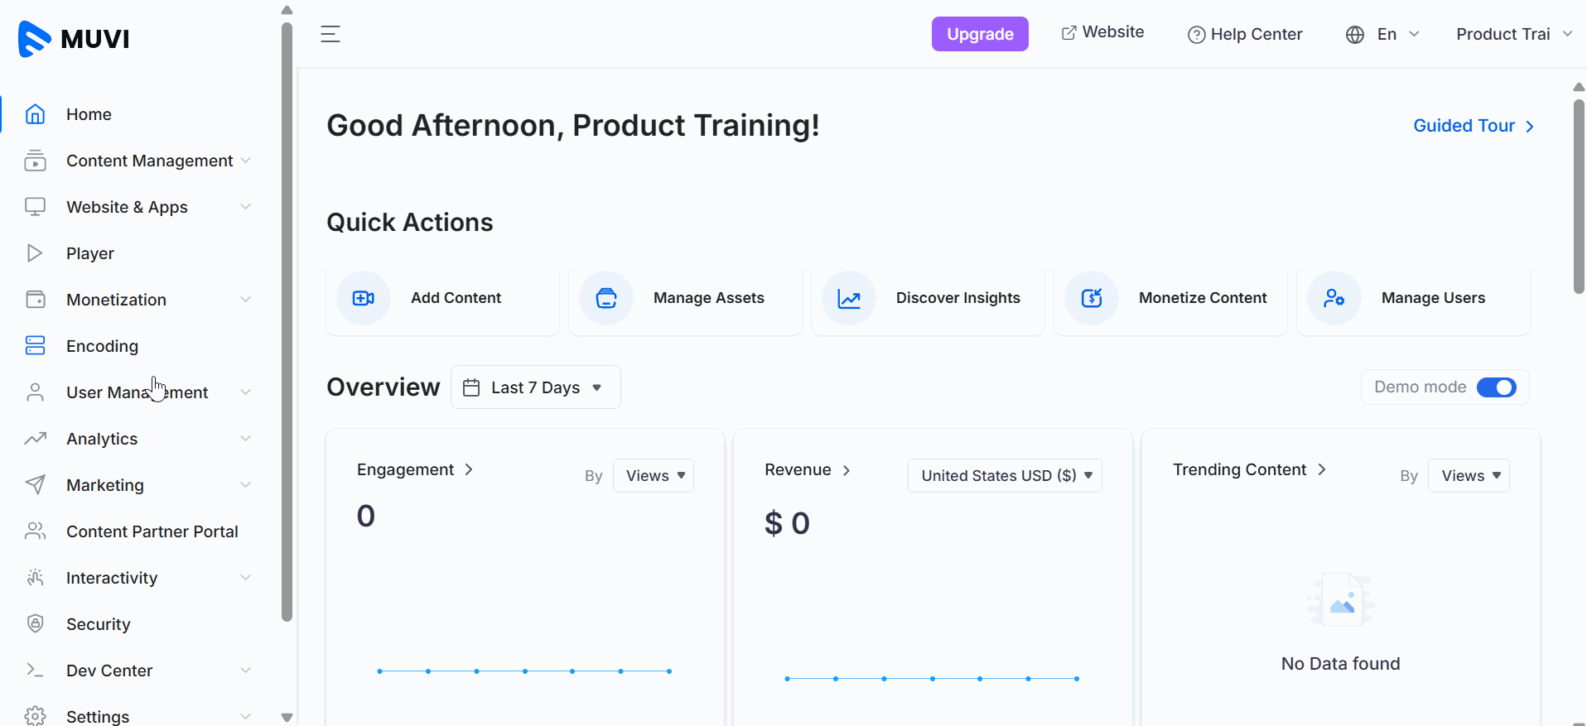This screenshot has height=726, width=1587.
Task: Expand the Monetization chevron
Action: pyautogui.click(x=246, y=300)
